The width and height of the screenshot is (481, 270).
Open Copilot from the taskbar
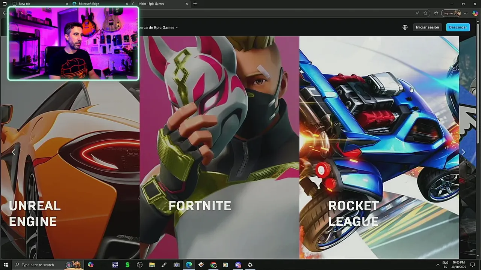coord(91,265)
